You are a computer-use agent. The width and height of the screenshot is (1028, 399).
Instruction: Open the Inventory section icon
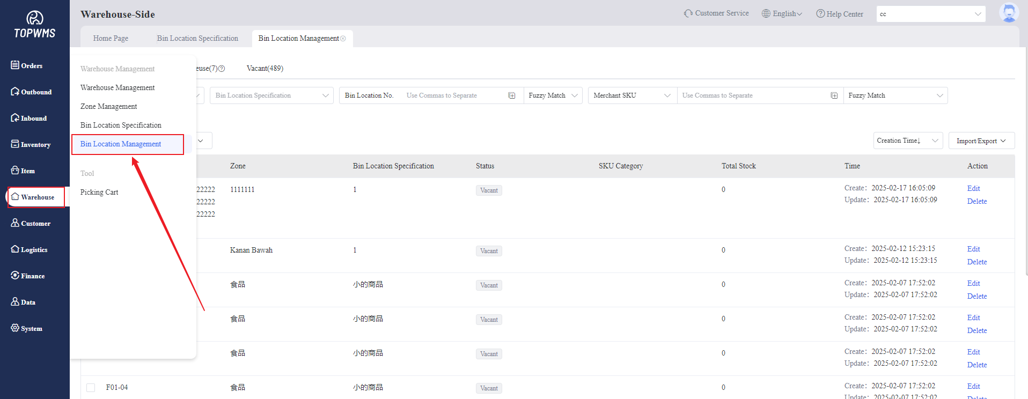(15, 144)
